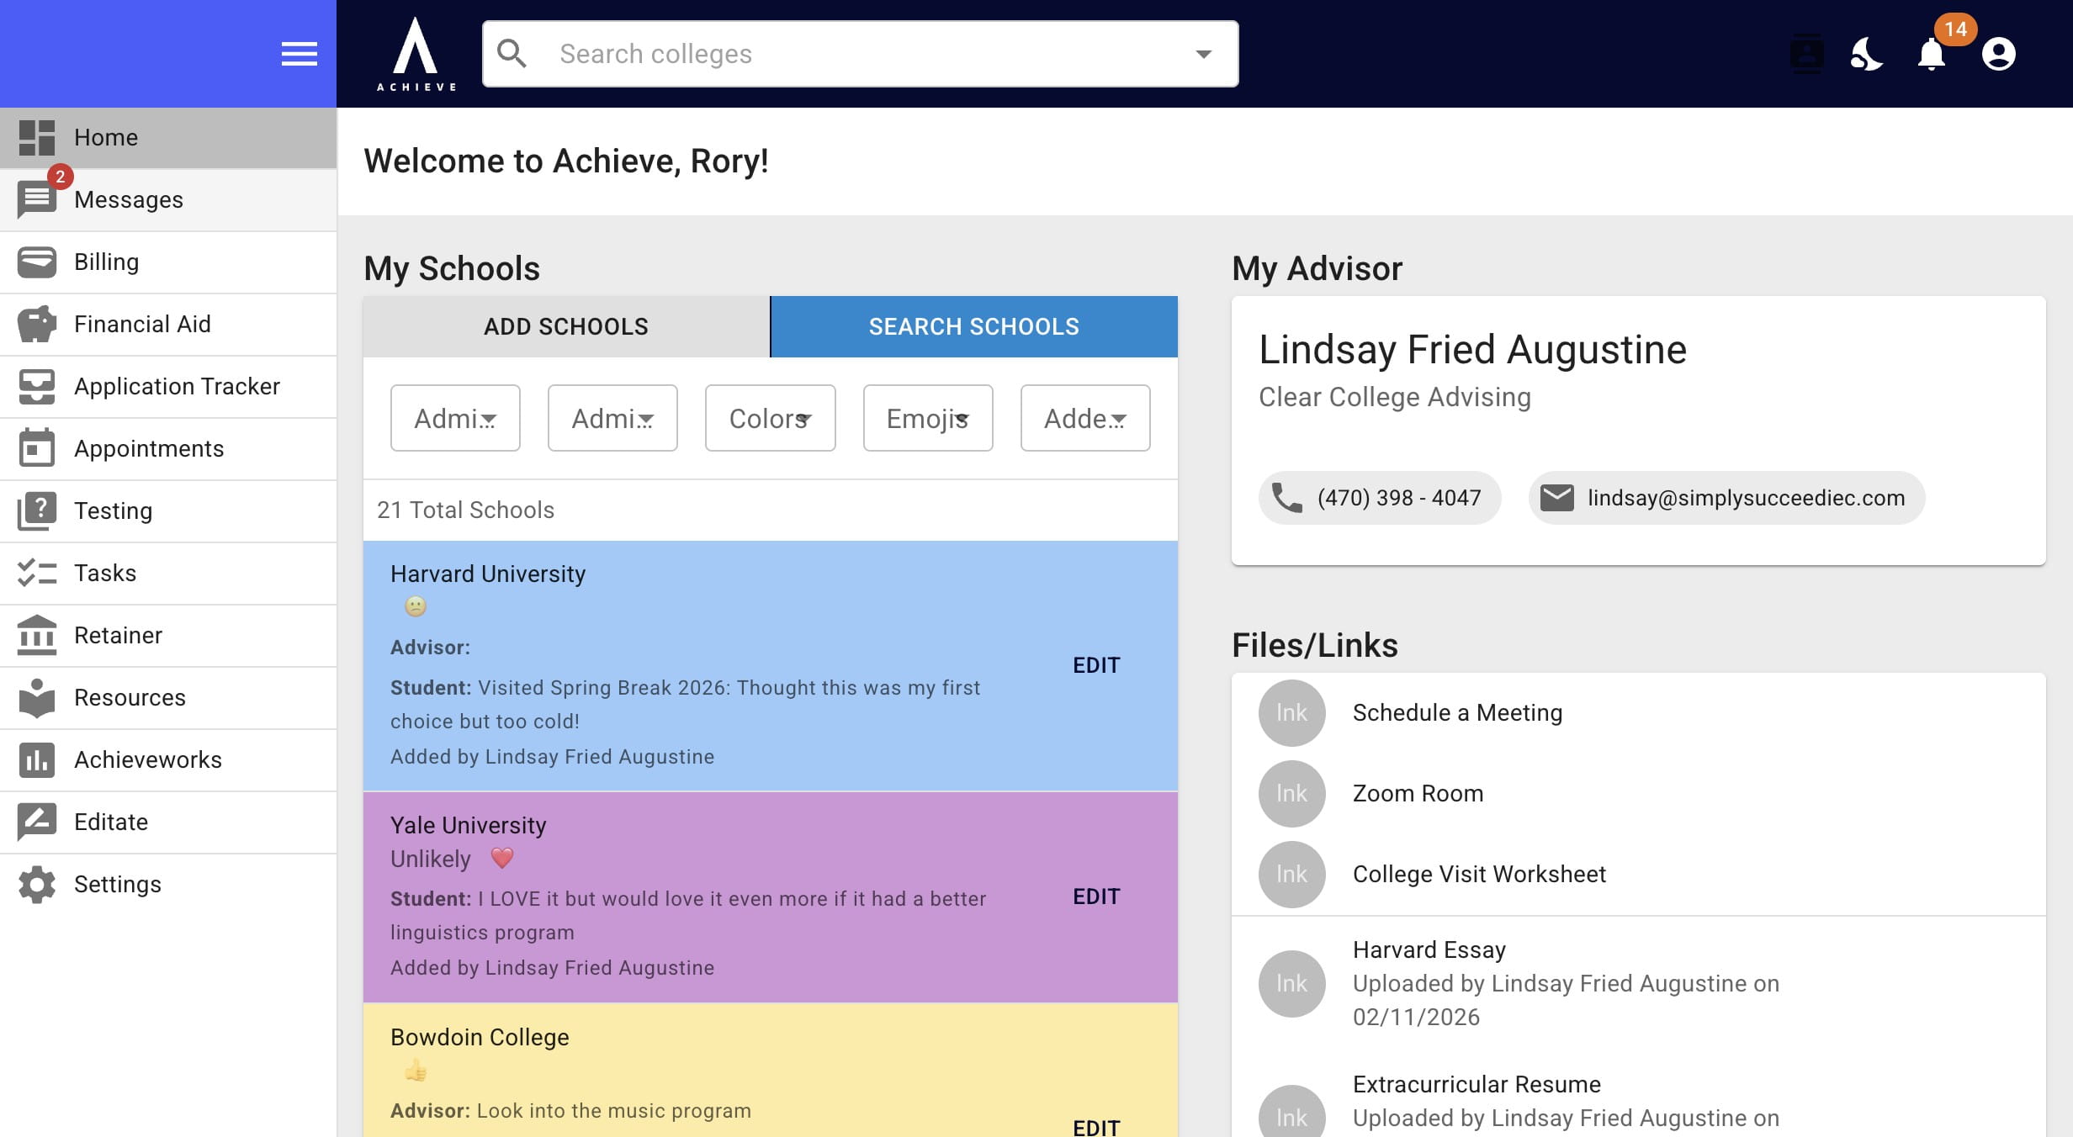2073x1137 pixels.
Task: Click the envelope icon beside advisor email
Action: pyautogui.click(x=1556, y=498)
